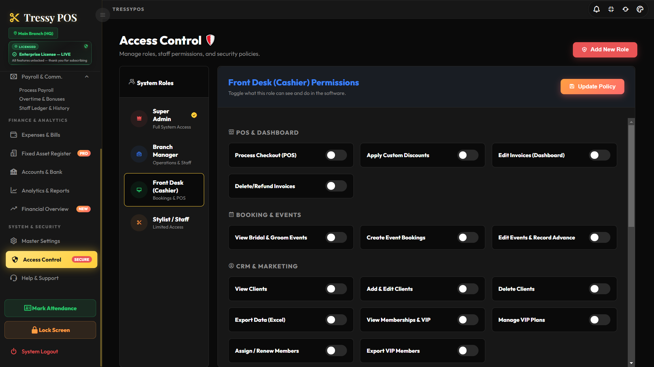Click the Expenses & Bills wallet icon
This screenshot has width=654, height=367.
tap(14, 135)
